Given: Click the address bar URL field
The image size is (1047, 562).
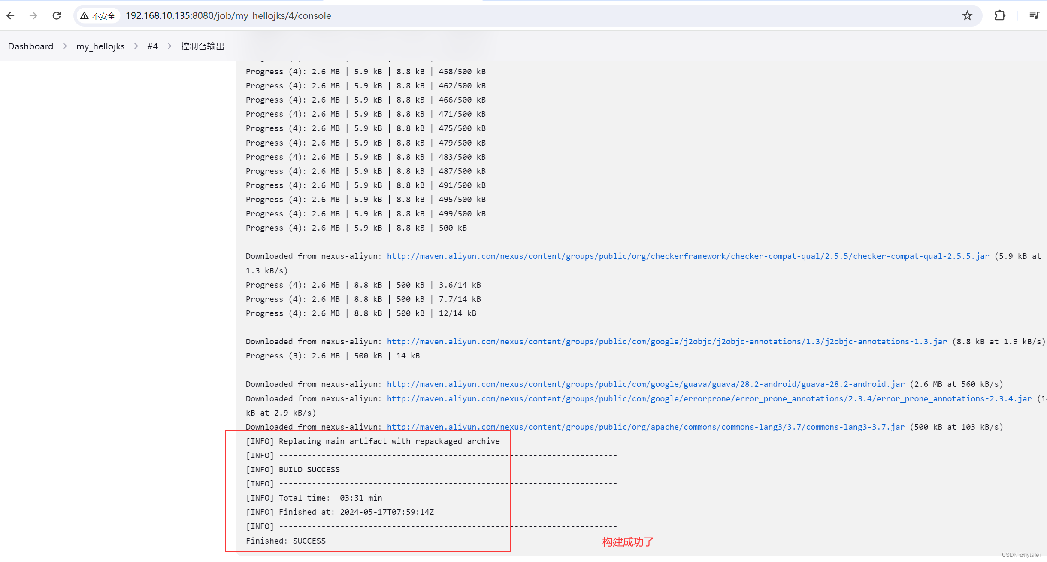Looking at the screenshot, I should point(528,16).
